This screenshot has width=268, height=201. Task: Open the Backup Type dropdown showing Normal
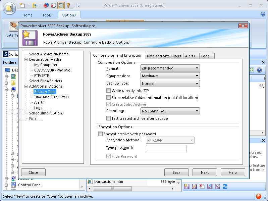click(x=170, y=84)
